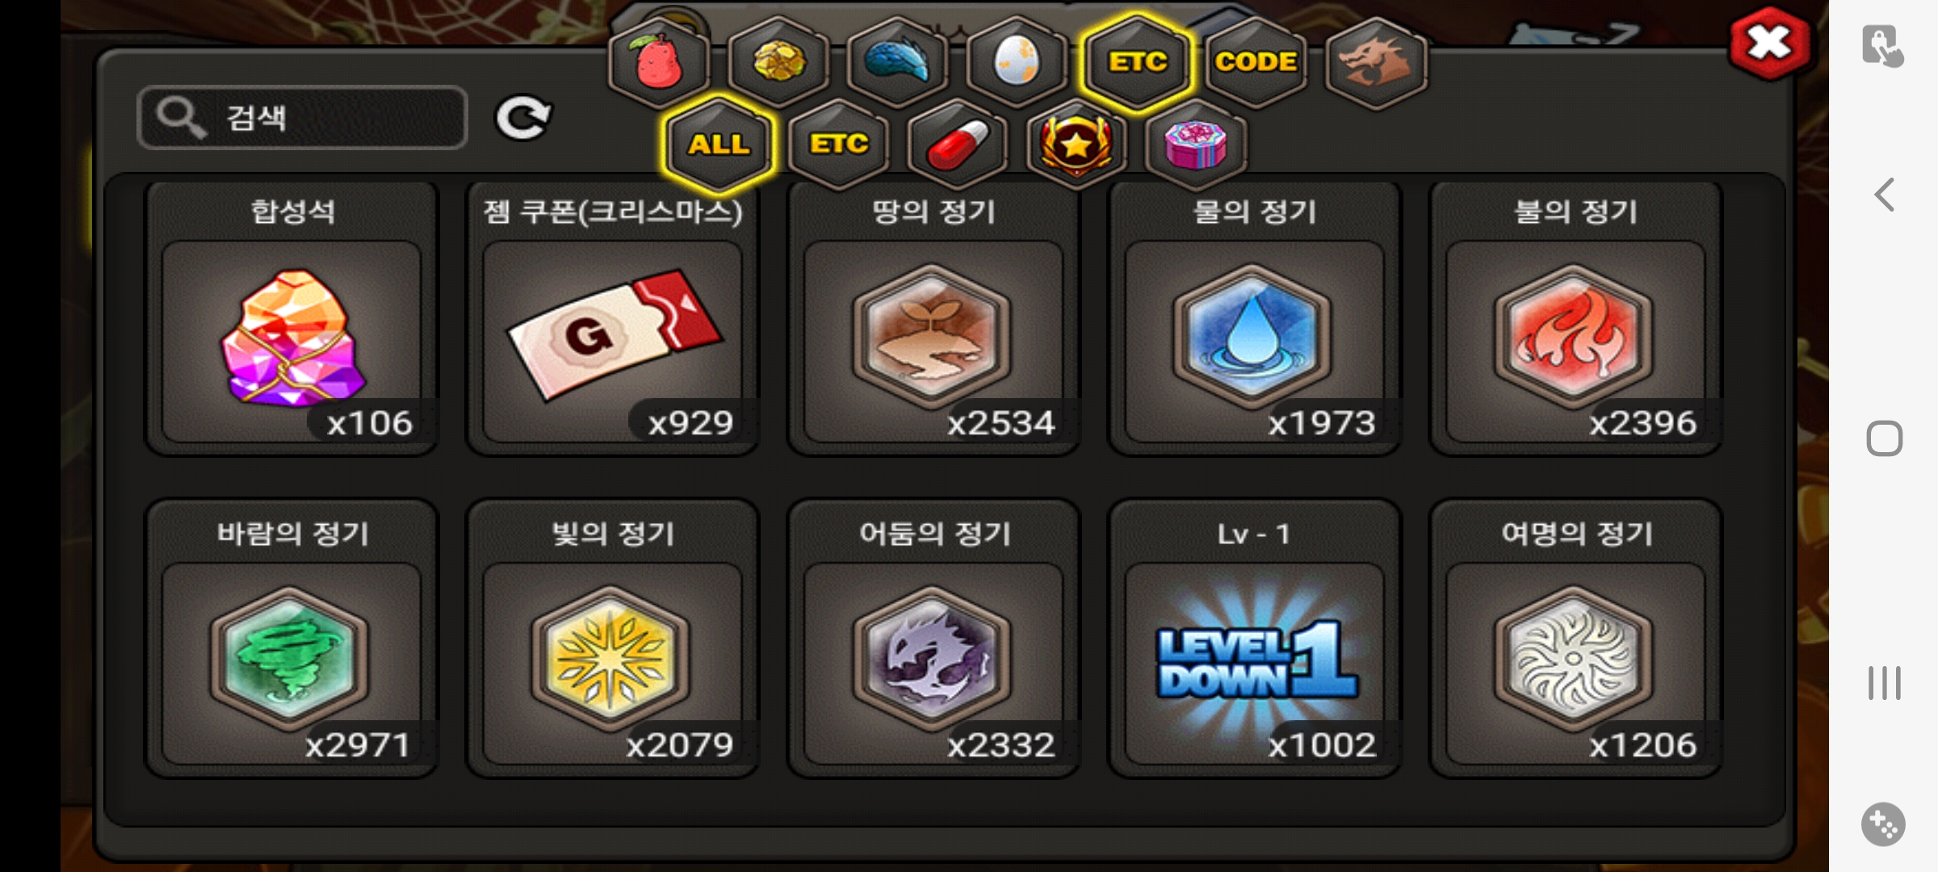This screenshot has height=872, width=1938.
Task: Switch to the CODE tab
Action: pyautogui.click(x=1256, y=62)
